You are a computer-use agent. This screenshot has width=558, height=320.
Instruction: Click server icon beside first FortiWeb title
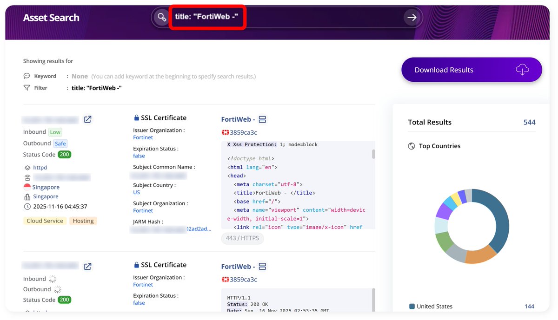point(262,119)
